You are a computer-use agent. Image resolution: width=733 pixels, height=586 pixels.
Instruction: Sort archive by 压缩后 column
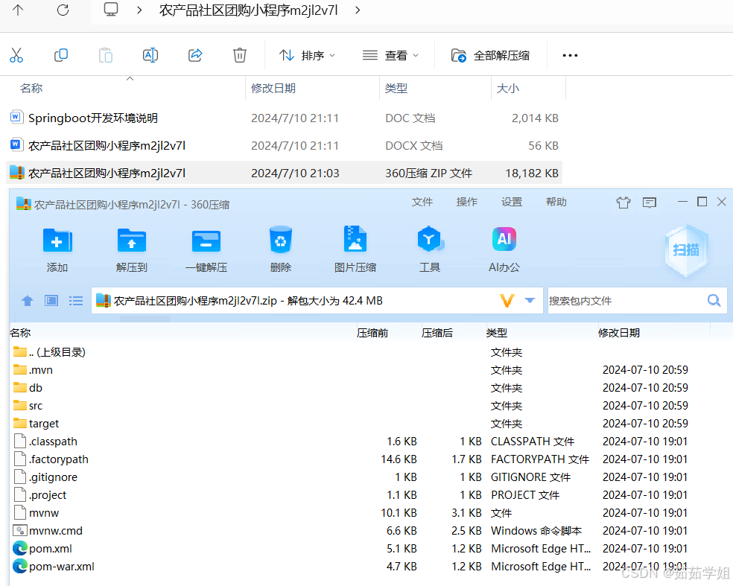point(437,333)
